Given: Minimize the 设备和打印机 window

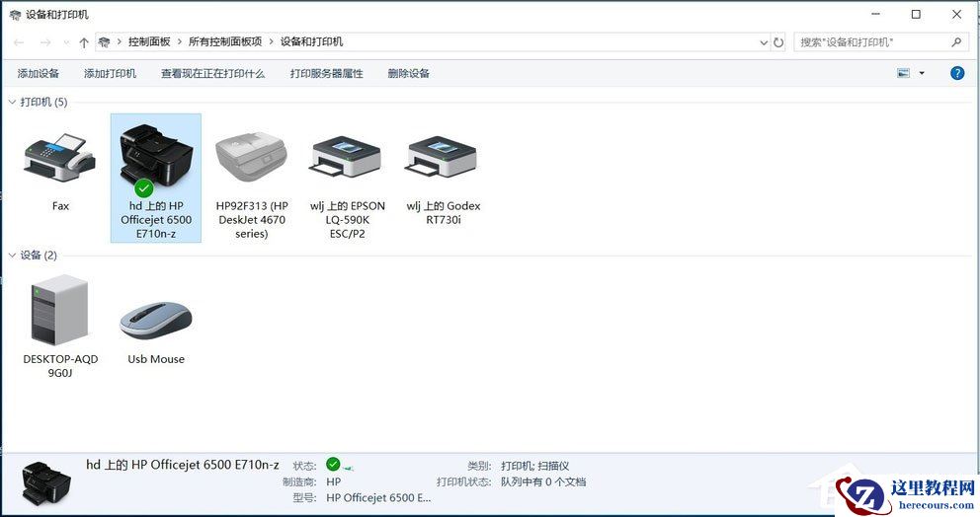Looking at the screenshot, I should tap(875, 14).
